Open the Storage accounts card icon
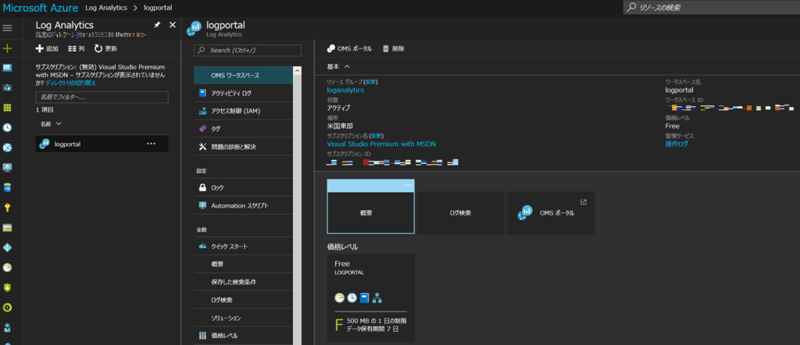800x345 pixels. tap(7, 227)
